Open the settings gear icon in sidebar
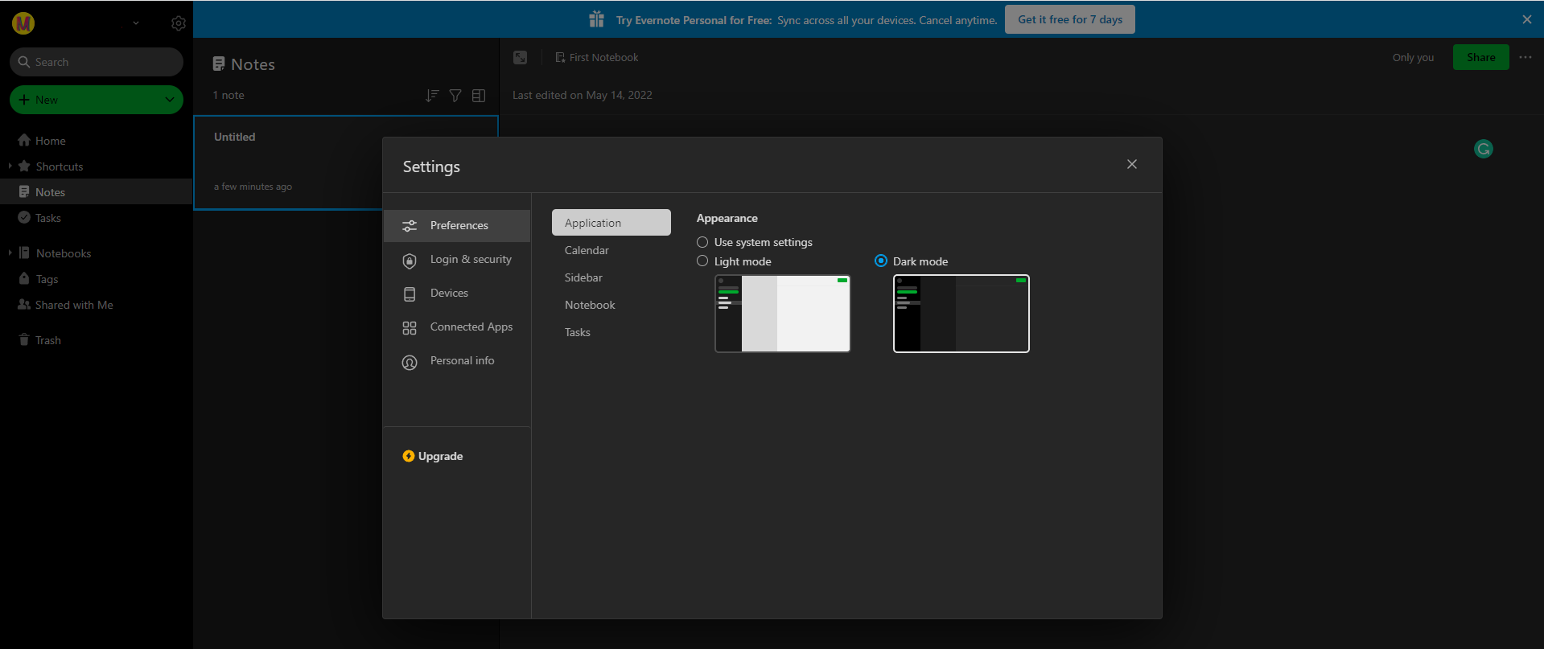Viewport: 1544px width, 649px height. pyautogui.click(x=179, y=23)
